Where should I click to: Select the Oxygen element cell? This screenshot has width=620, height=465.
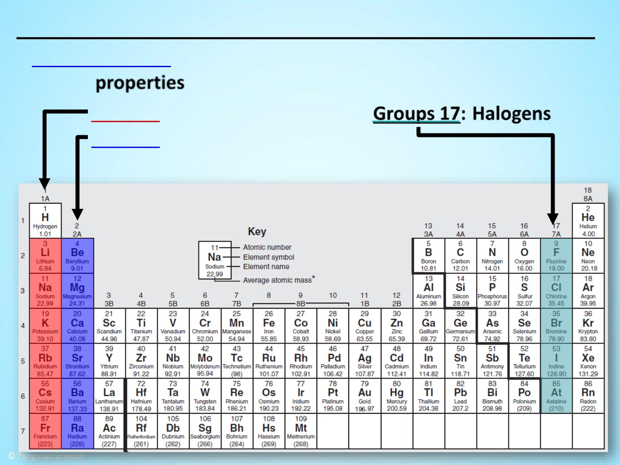tap(524, 256)
